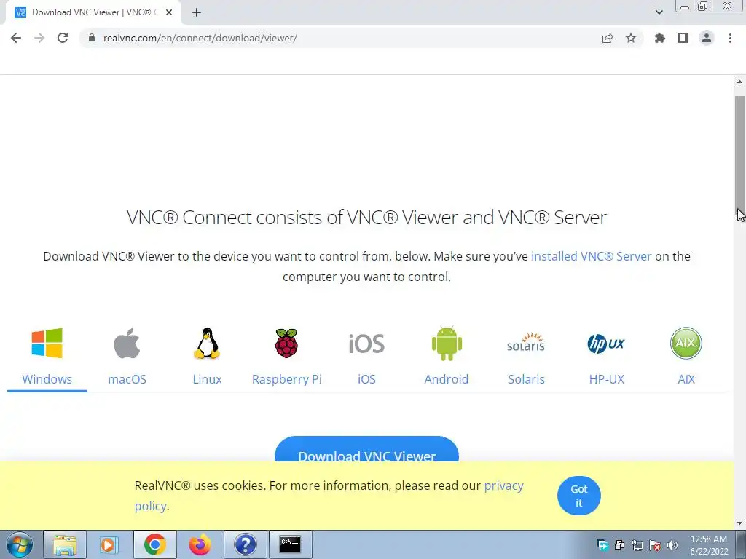Switch to the macOS tab
746x559 pixels.
coord(127,379)
